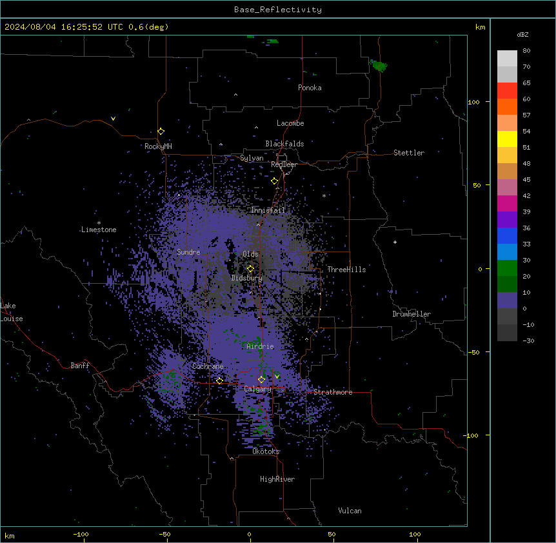Click the green echo patch northeast of Ponoka

point(379,66)
